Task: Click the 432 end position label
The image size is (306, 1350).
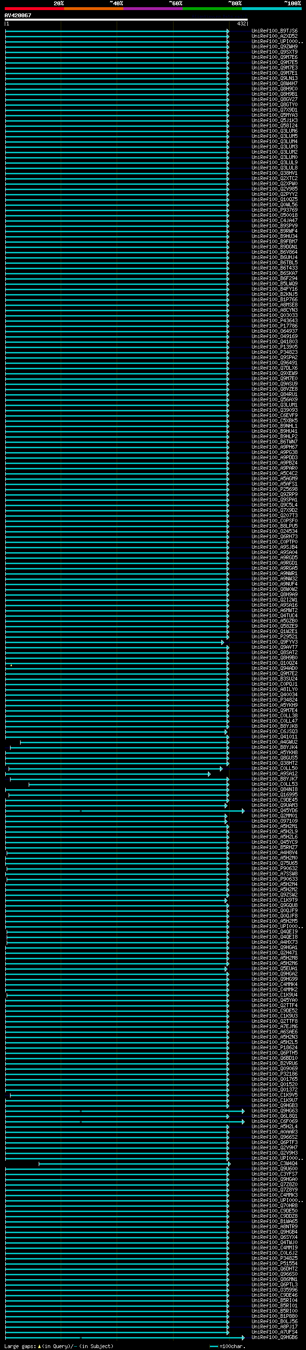Action: tap(241, 23)
